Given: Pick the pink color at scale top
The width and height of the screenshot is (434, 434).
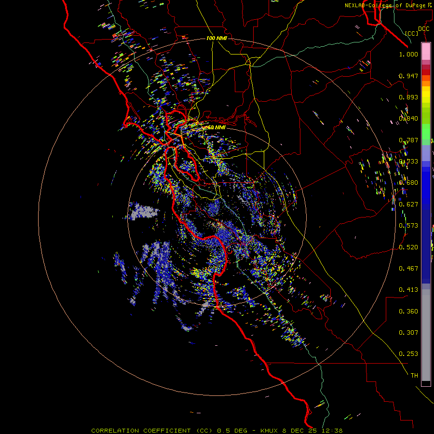Looking at the screenshot, I should tap(426, 51).
